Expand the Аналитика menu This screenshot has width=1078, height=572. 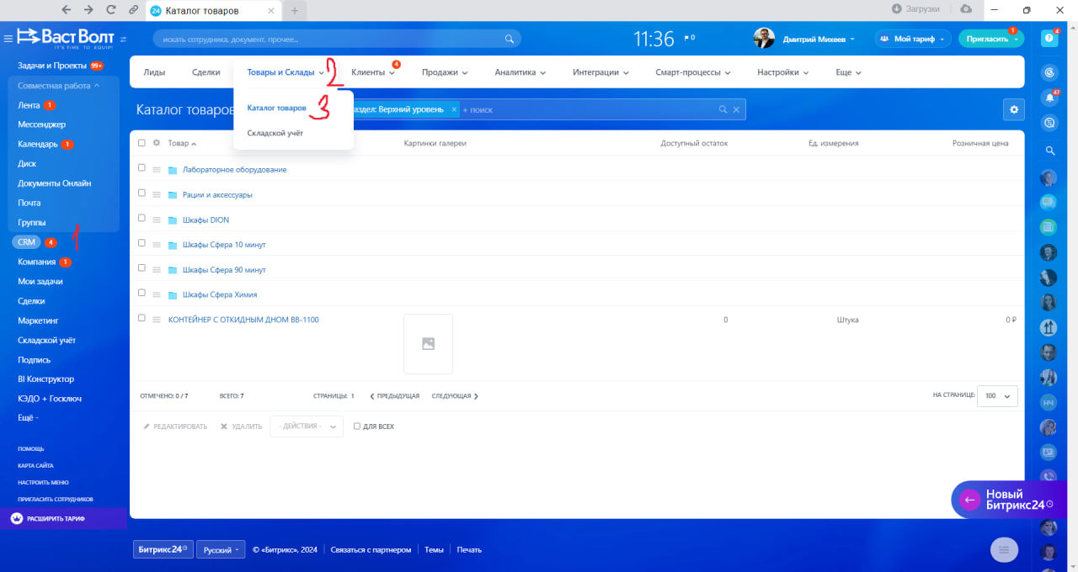pyautogui.click(x=520, y=72)
